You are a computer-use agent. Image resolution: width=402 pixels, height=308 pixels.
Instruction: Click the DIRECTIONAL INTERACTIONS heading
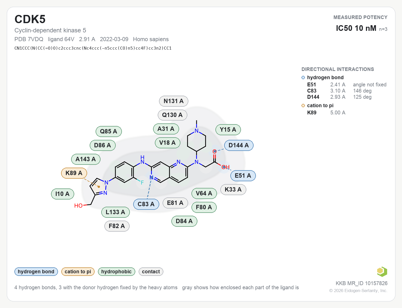tap(338, 69)
